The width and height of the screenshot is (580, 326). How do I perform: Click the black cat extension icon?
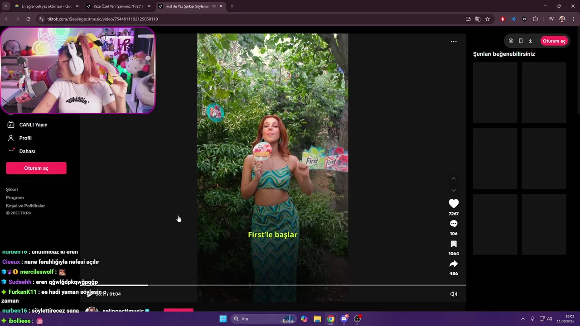(524, 19)
